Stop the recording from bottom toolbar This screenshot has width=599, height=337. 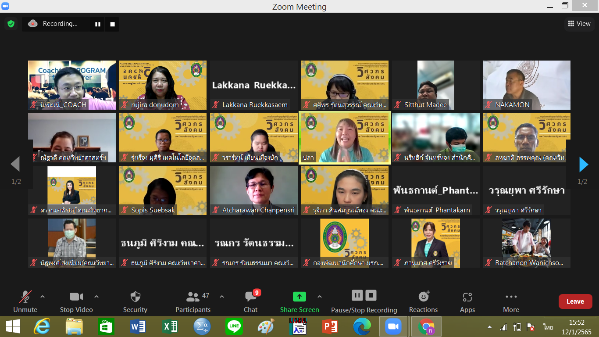point(371,295)
